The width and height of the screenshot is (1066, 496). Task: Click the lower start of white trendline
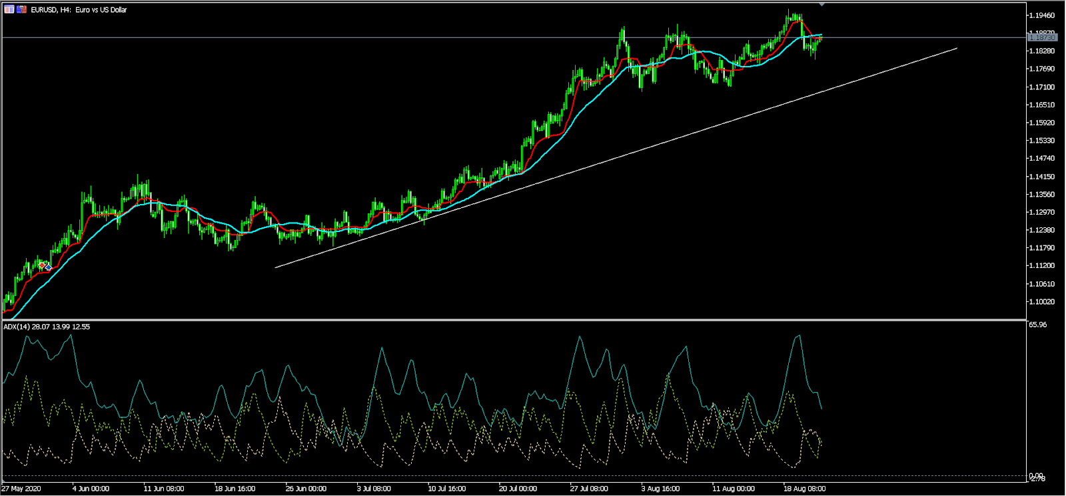276,268
